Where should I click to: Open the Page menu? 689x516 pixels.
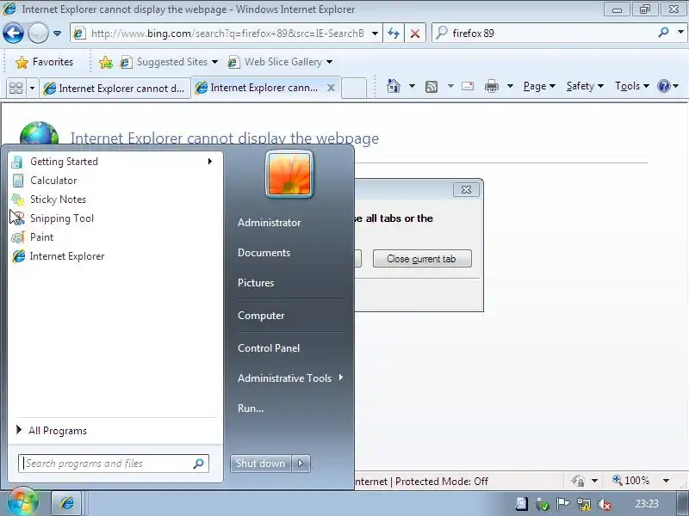539,86
